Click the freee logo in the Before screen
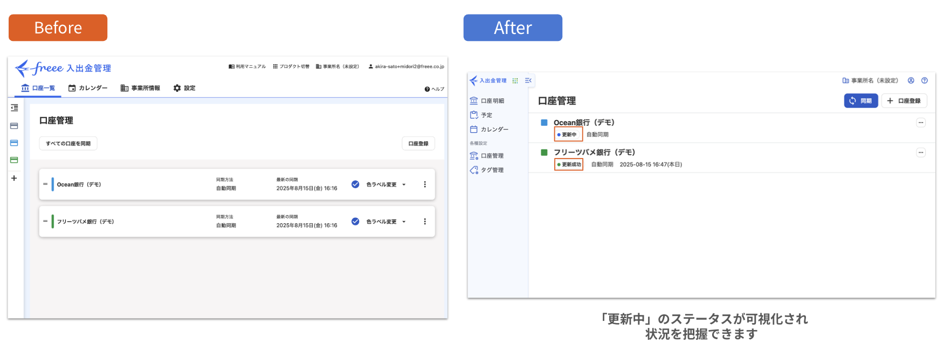This screenshot has height=357, width=944. pyautogui.click(x=63, y=68)
